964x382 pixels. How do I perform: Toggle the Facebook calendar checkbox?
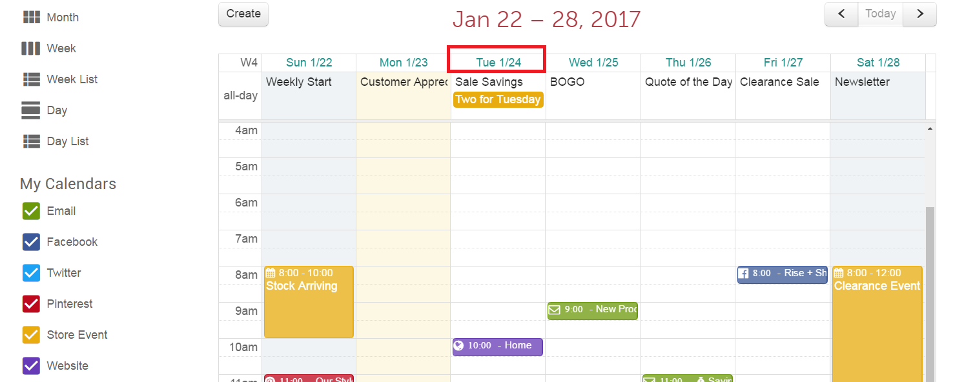(x=31, y=242)
